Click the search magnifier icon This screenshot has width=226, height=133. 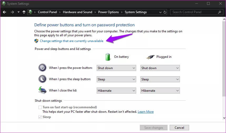click(219, 12)
